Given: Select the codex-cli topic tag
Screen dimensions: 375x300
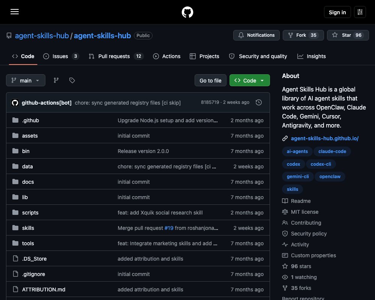Looking at the screenshot, I should pyautogui.click(x=321, y=164).
